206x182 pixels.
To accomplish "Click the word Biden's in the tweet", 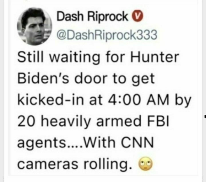I will click(x=43, y=78).
